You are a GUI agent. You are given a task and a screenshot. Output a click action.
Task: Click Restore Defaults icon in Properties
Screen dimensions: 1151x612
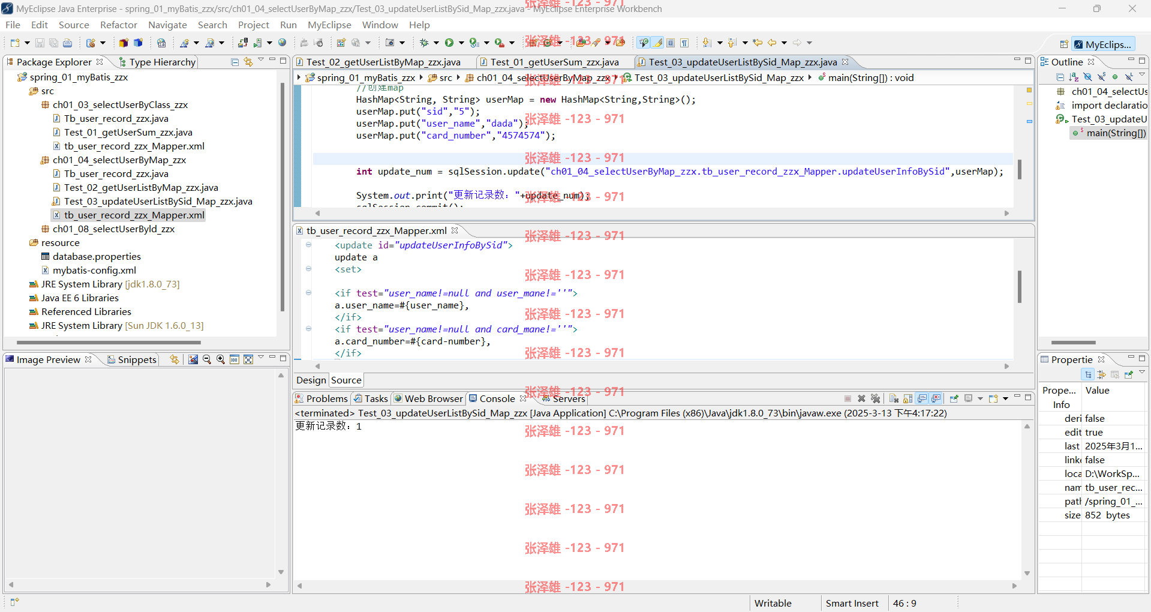(1115, 374)
